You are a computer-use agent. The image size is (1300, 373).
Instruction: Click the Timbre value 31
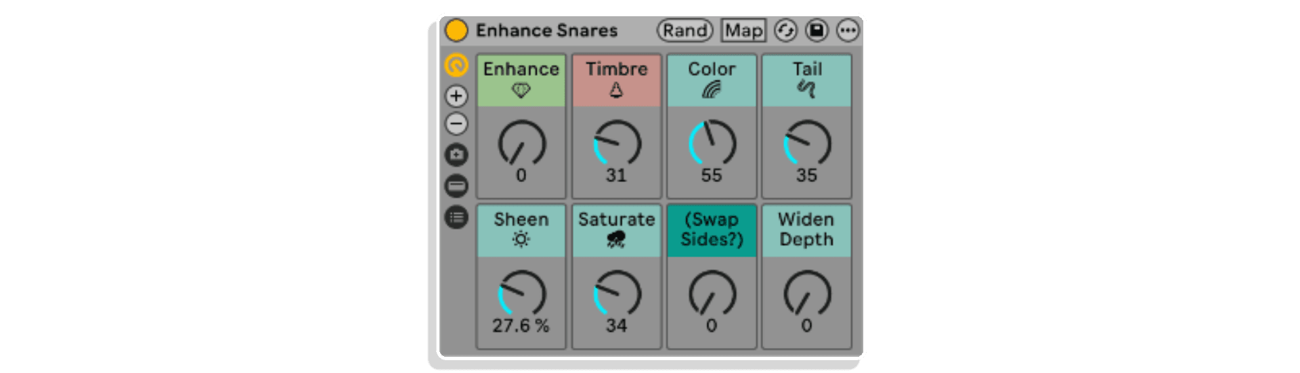click(616, 175)
